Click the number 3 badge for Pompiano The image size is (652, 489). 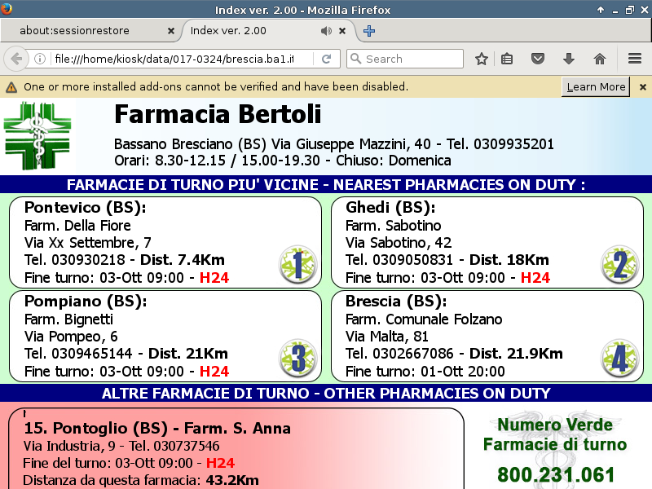click(x=297, y=359)
